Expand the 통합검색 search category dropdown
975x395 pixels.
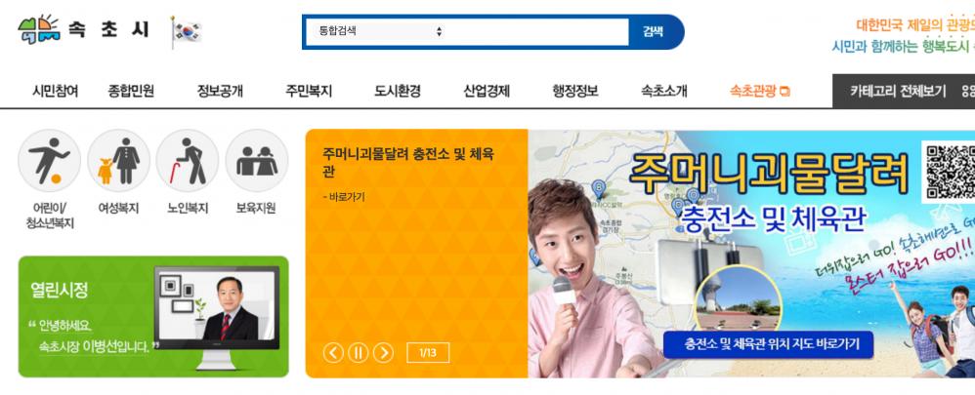(381, 31)
